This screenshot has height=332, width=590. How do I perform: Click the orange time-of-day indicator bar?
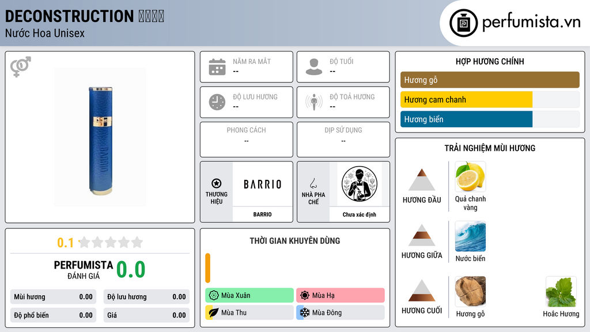tap(207, 268)
